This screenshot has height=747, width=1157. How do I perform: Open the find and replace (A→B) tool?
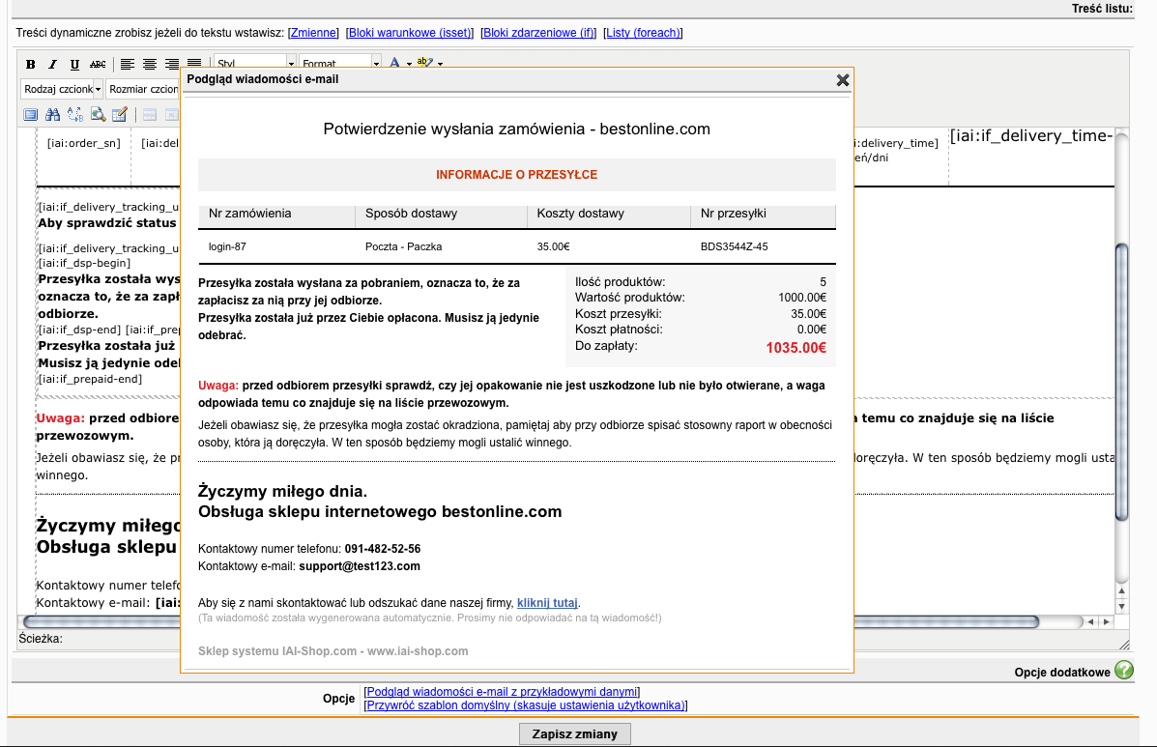pos(75,114)
